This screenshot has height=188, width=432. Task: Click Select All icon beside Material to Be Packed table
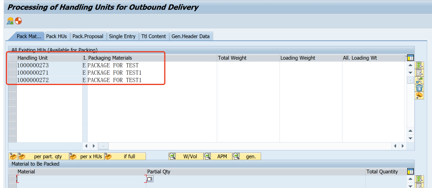click(419, 180)
